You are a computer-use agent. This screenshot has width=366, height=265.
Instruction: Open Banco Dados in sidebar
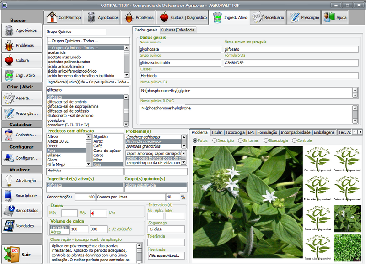pyautogui.click(x=22, y=210)
